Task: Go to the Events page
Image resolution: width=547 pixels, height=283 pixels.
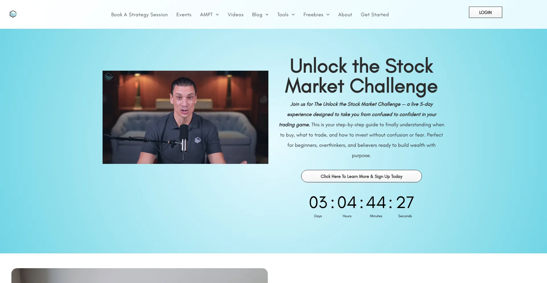Action: pos(184,15)
